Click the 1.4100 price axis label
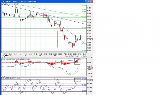Image resolution: width=159 pixels, height=95 pixels. coord(89,13)
